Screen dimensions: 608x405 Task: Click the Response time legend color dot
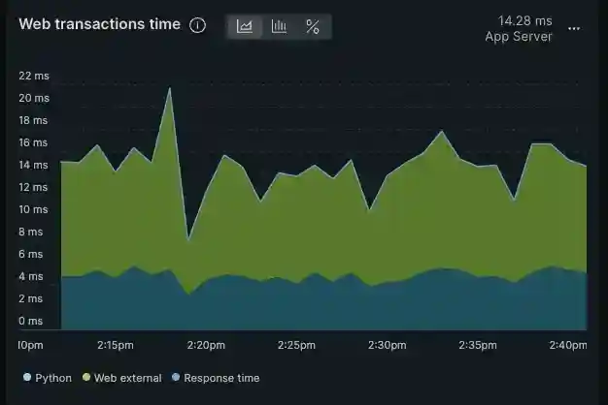[176, 377]
